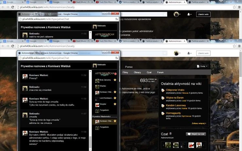The width and height of the screenshot is (242, 151).
Task: Open the Hormagaunty article link
Action: pyautogui.click(x=173, y=113)
